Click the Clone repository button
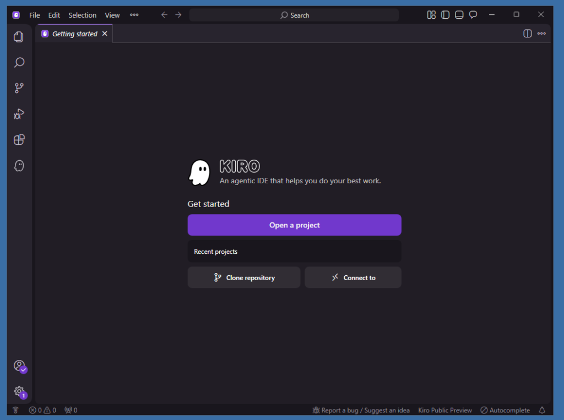This screenshot has width=564, height=420. (244, 277)
